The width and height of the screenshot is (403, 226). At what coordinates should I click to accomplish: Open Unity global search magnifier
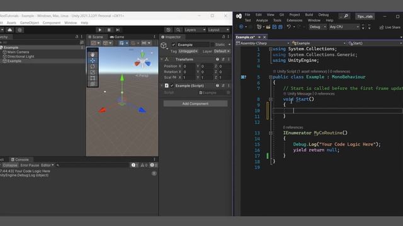point(178,30)
